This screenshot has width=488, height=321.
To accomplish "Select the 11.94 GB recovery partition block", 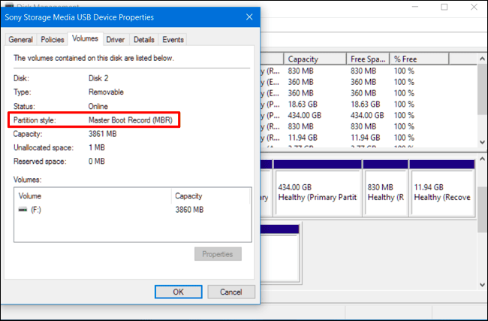I will point(441,191).
